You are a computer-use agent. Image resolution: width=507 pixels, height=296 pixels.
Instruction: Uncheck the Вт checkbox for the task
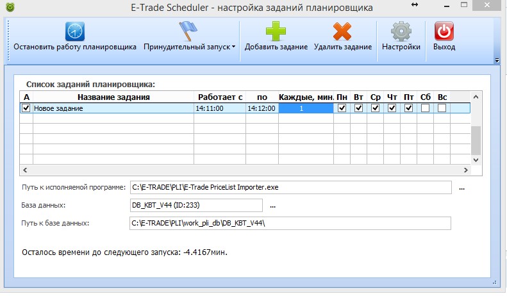click(358, 108)
